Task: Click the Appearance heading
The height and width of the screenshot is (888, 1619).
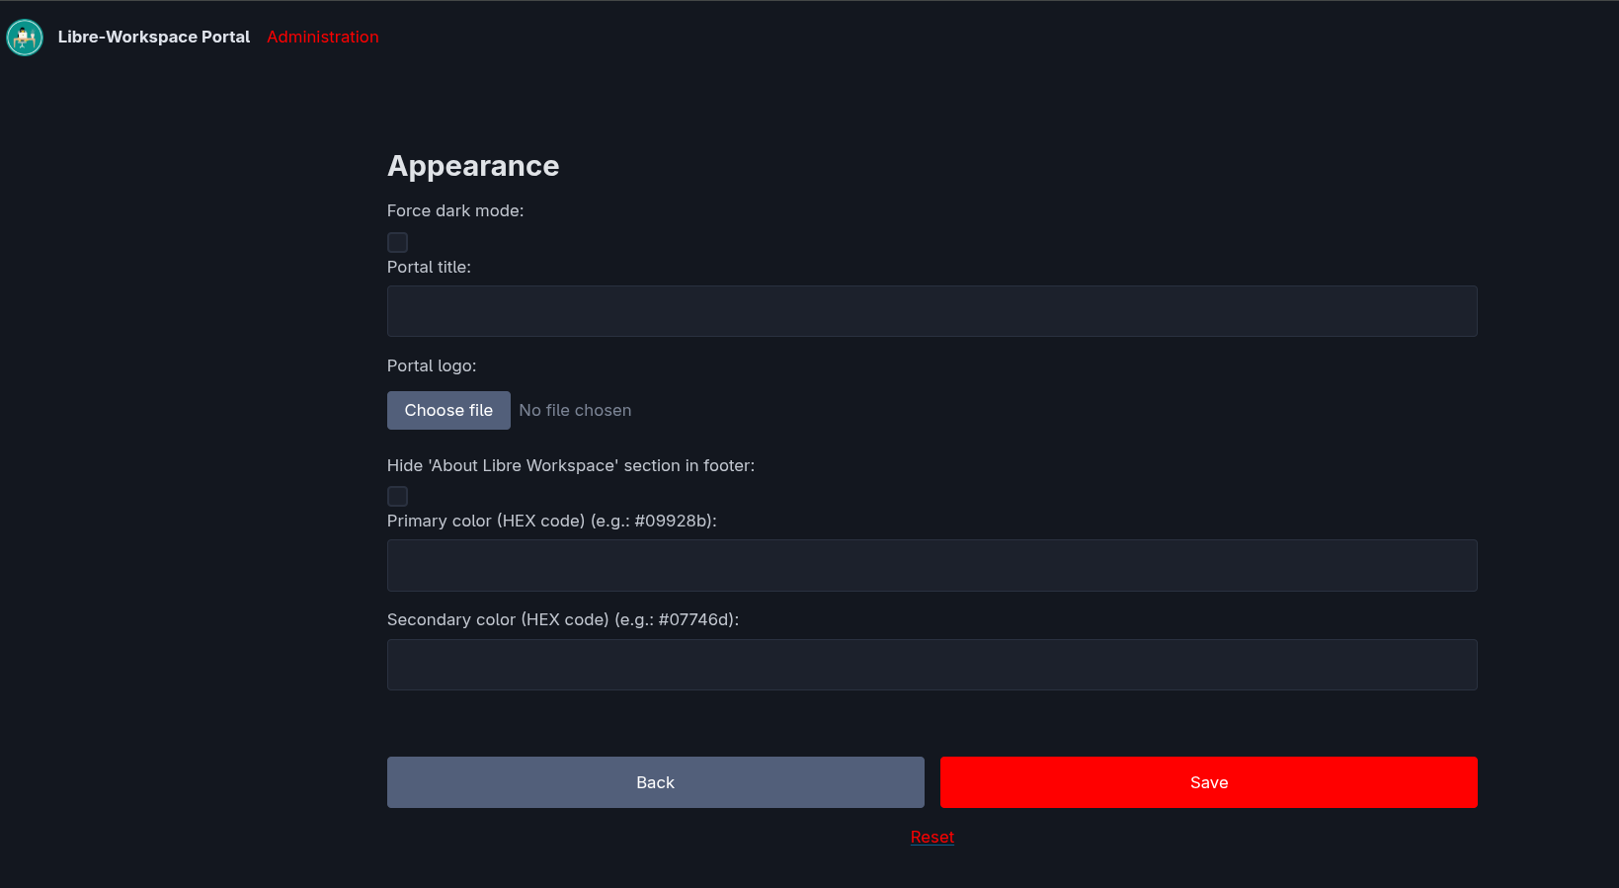Action: tap(473, 166)
